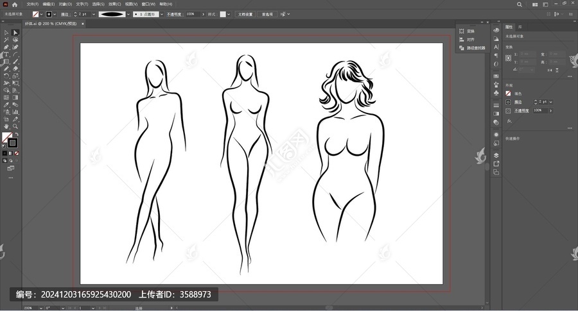
Task: Select the Scale tool
Action: [x=15, y=76]
